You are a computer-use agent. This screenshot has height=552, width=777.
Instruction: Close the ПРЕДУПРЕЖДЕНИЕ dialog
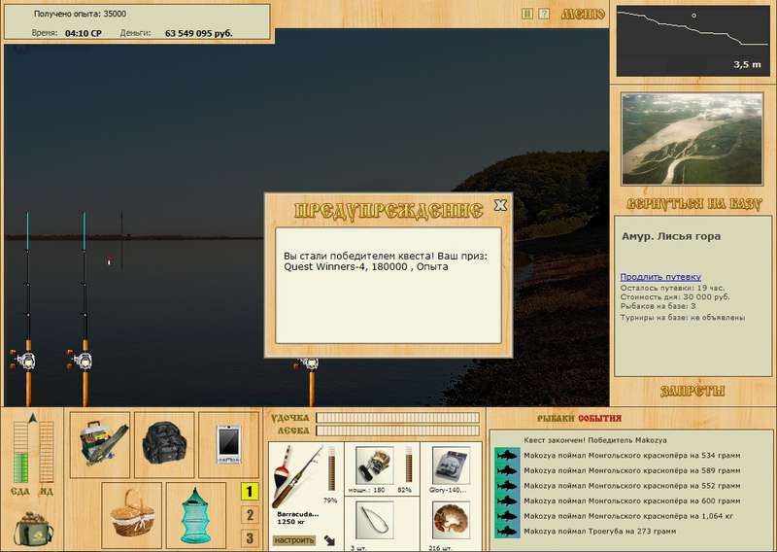[500, 205]
